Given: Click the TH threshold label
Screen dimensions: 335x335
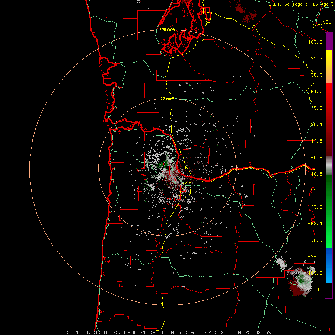Looking at the screenshot, I should coord(320,290).
